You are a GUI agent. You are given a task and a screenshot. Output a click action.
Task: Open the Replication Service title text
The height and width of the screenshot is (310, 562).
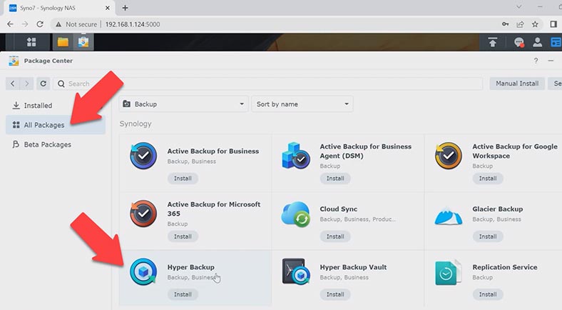(x=505, y=267)
